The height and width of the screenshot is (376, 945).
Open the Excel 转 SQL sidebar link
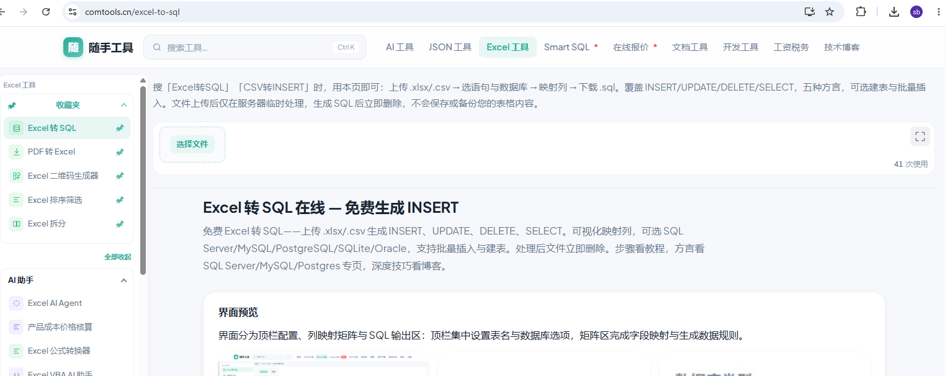pos(67,128)
